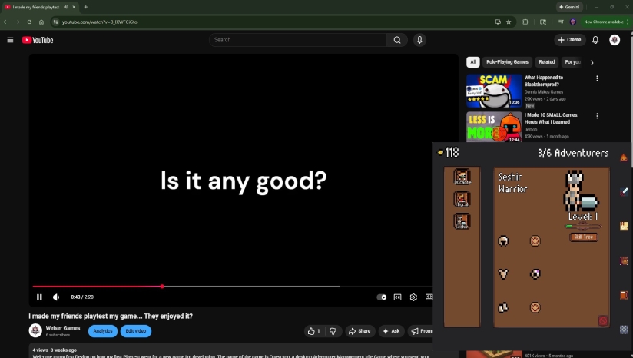Viewport: 633px width, 358px height.
Task: Turn on closed captions
Action: [398, 297]
